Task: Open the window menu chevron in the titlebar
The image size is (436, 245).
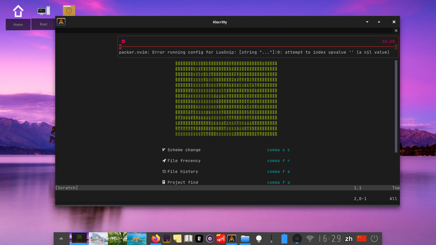Action: pos(367,22)
